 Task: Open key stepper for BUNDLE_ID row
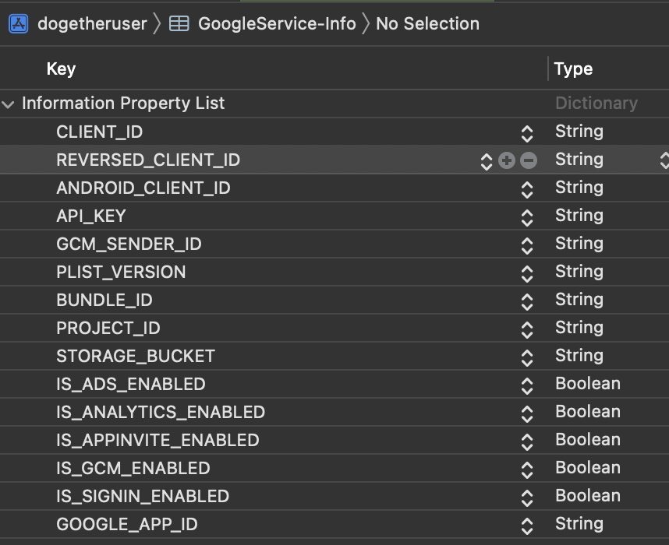527,302
